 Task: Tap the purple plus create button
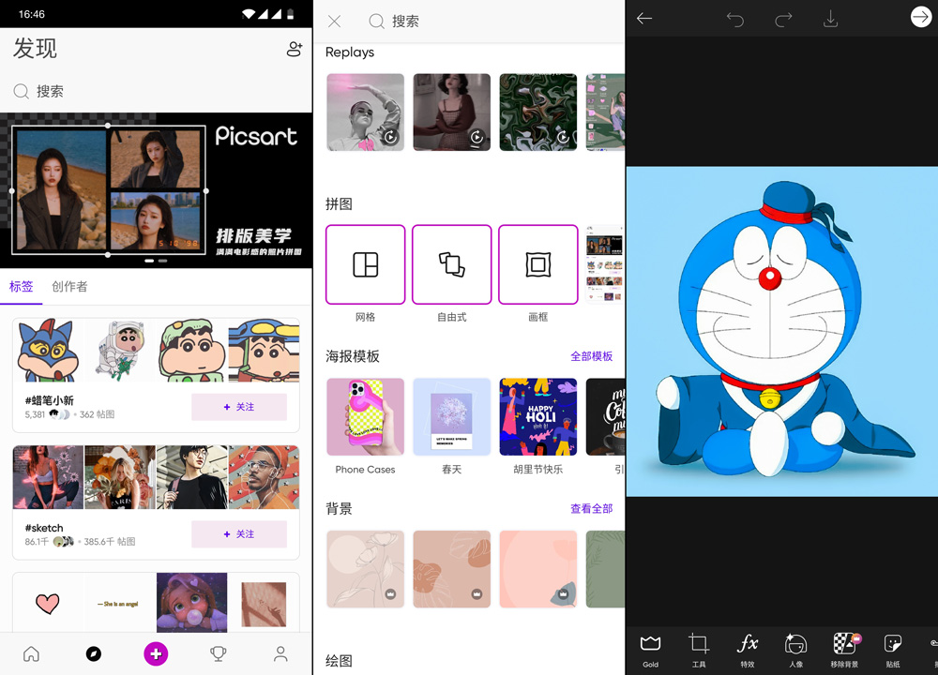[156, 654]
